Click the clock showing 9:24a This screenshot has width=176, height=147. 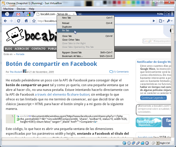pyautogui.click(x=160, y=14)
